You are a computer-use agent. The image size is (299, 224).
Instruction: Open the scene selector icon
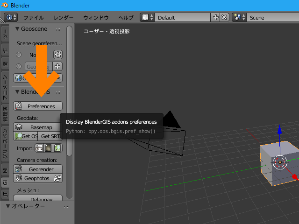click(x=239, y=17)
